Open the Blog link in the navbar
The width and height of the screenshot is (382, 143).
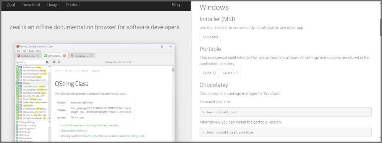pos(176,5)
